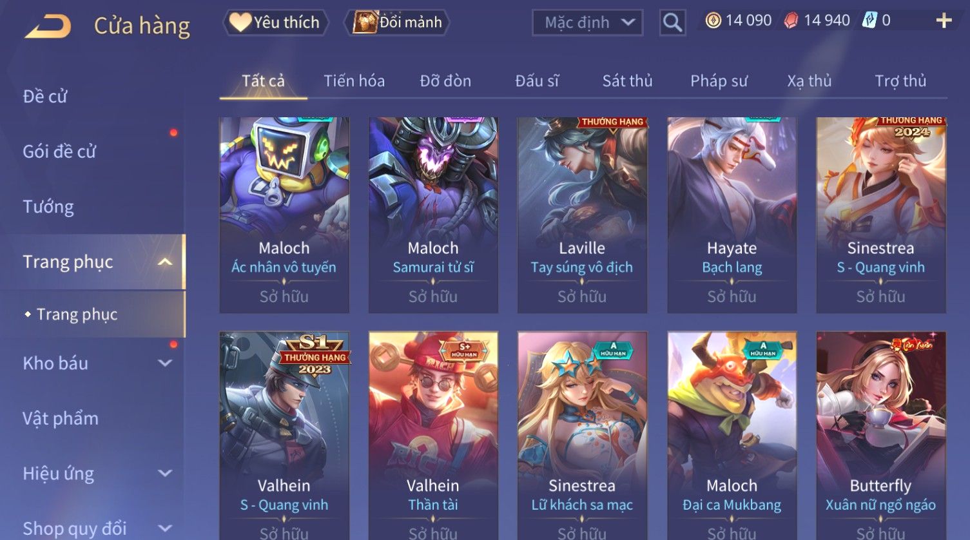This screenshot has height=540, width=970.
Task: Open the search magnifier icon
Action: pyautogui.click(x=672, y=23)
